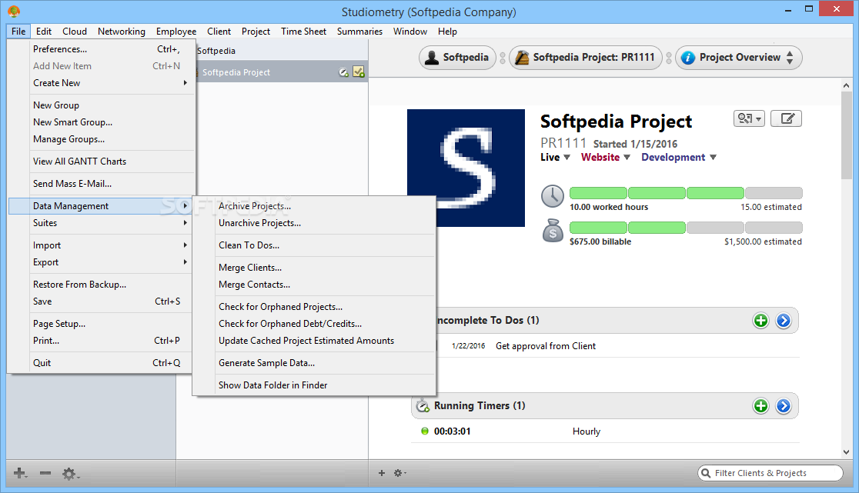Click the minus button at the bottom-left sidebar
The image size is (859, 493).
[45, 473]
